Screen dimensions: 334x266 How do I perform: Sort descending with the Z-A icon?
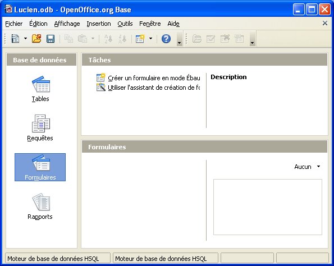(122, 39)
